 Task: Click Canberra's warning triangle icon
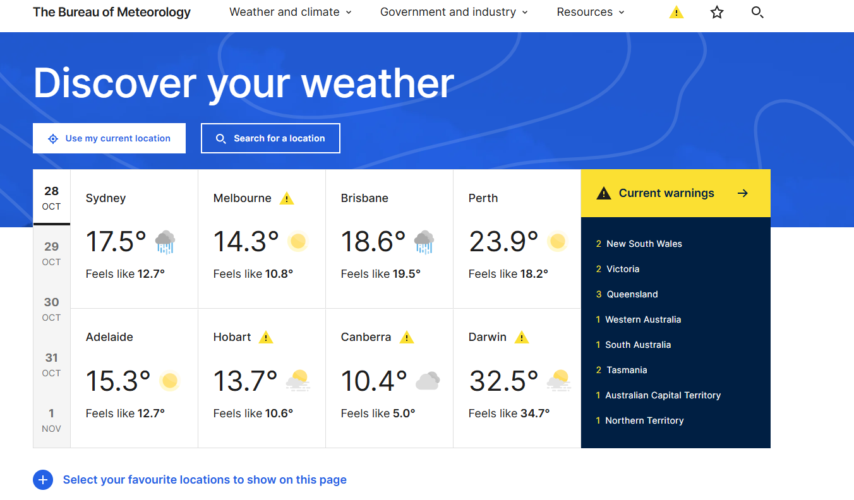pyautogui.click(x=407, y=338)
